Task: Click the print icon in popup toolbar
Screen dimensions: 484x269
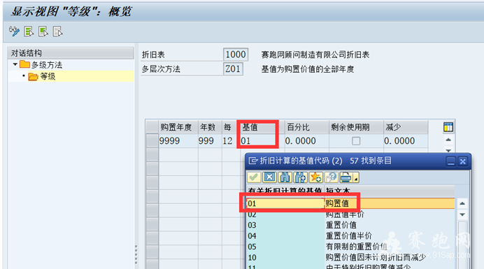Action: [x=346, y=177]
